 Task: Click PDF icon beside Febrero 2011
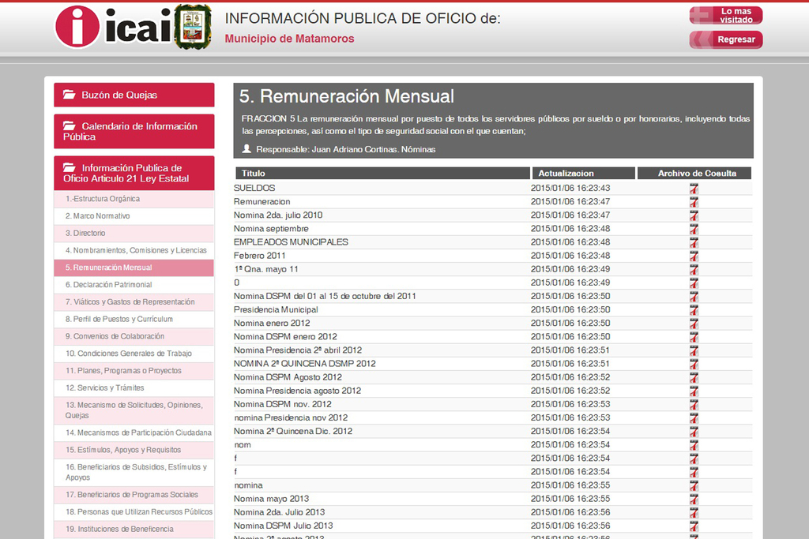694,256
